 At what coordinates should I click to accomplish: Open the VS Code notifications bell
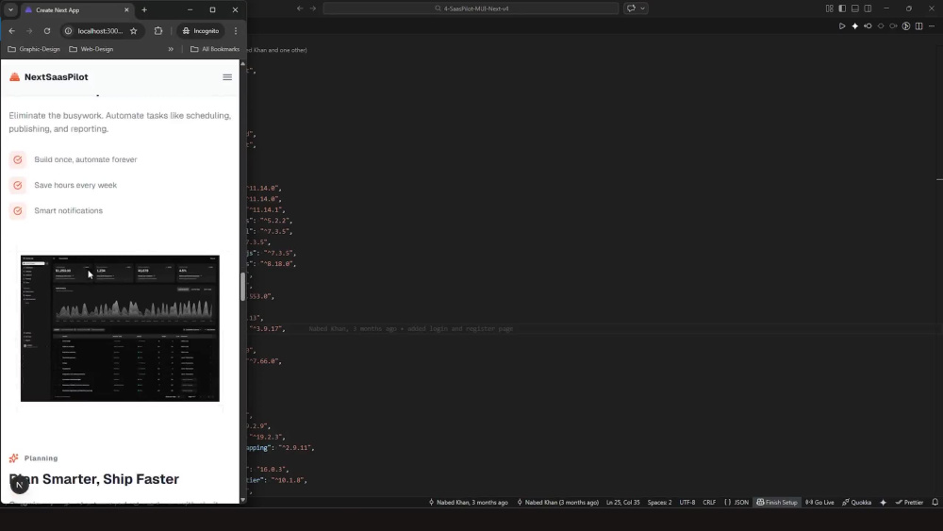coord(935,502)
